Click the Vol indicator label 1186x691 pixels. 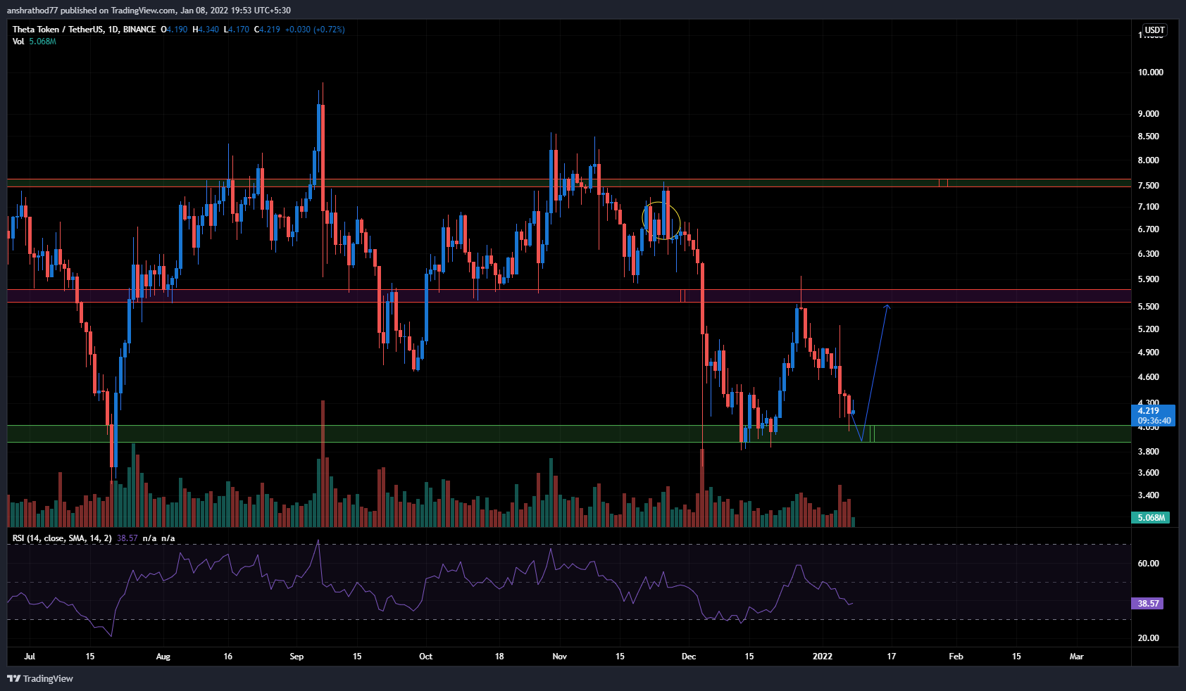coord(18,42)
